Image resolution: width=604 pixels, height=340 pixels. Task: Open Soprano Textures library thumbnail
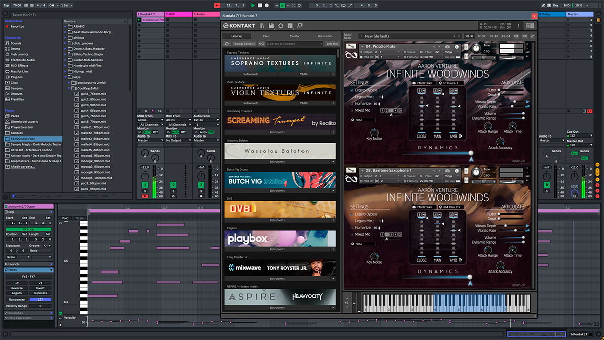pos(280,63)
